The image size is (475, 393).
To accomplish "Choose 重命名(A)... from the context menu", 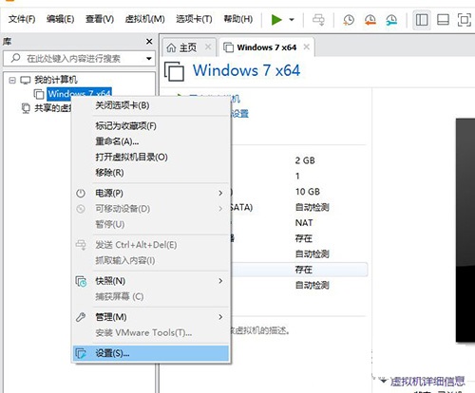I will click(151, 141).
